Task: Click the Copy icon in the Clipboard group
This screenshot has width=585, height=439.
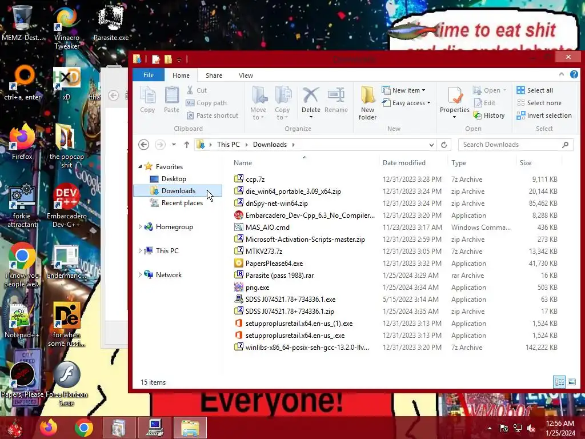Action: (x=147, y=99)
